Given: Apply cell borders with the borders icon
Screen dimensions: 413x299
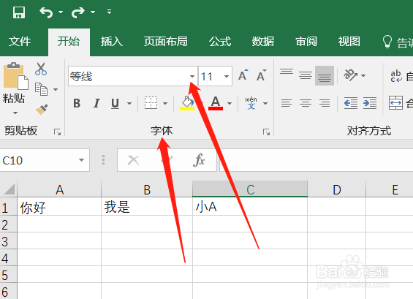Looking at the screenshot, I should point(151,103).
